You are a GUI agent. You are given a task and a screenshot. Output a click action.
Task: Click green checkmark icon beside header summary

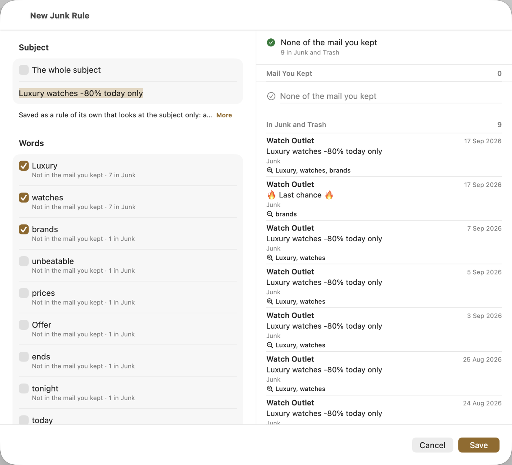point(271,42)
